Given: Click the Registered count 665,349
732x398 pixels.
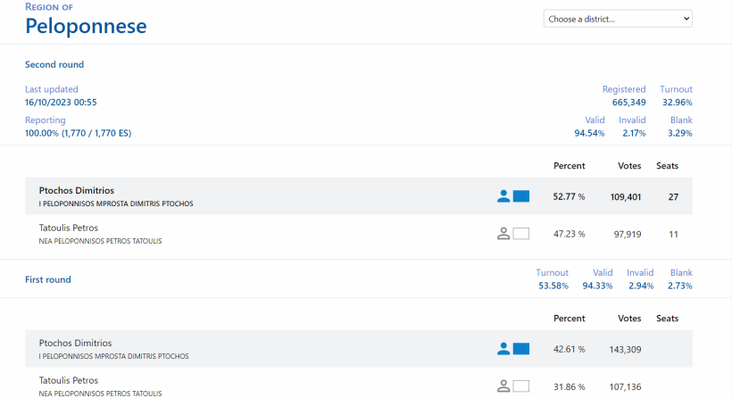Looking at the screenshot, I should tap(628, 103).
